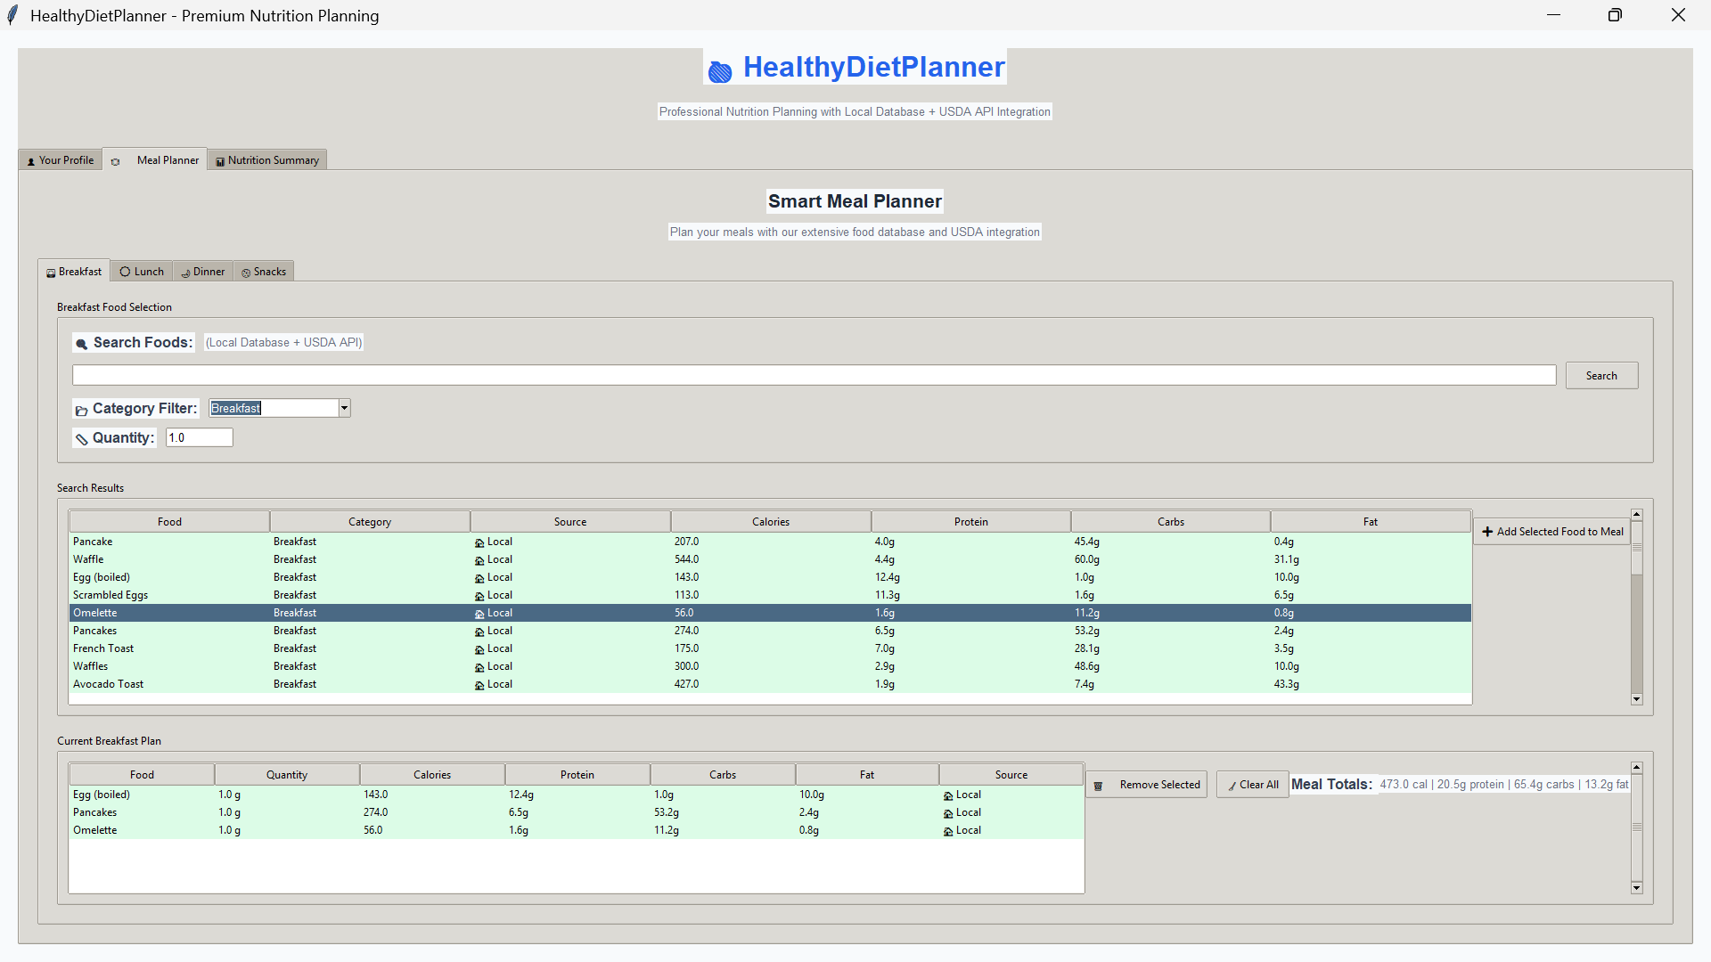Select Scrambled Eggs in search results
This screenshot has width=1711, height=962.
[x=770, y=595]
